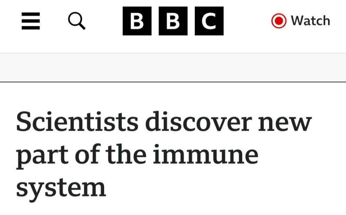This screenshot has height=215, width=346.
Task: Open the Watch link text
Action: click(310, 21)
